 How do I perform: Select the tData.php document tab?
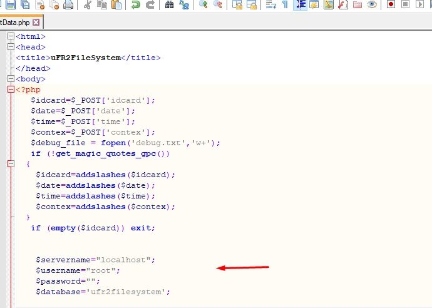(x=20, y=23)
